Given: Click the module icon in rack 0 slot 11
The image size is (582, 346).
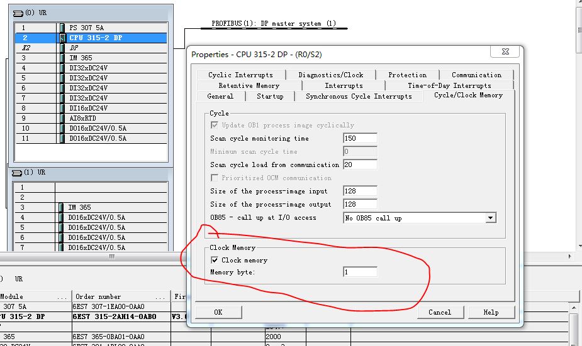Looking at the screenshot, I should [62, 138].
